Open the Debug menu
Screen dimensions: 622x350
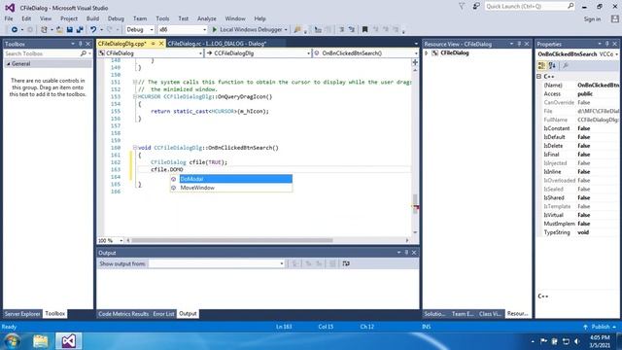point(116,18)
